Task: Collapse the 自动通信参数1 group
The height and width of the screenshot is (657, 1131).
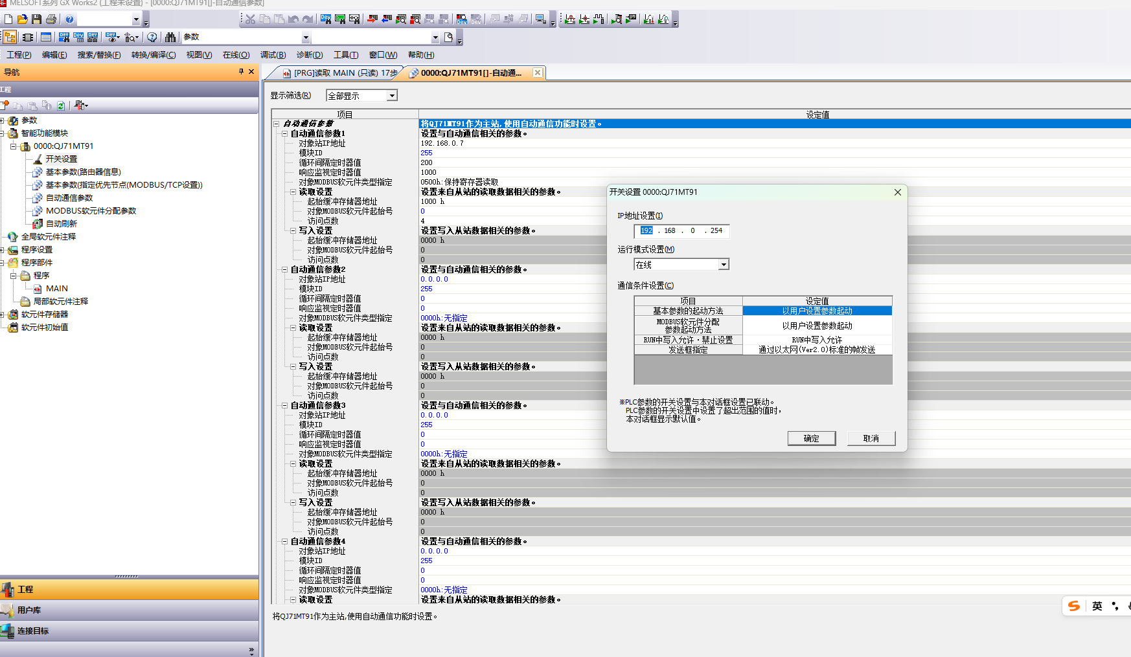Action: point(284,134)
